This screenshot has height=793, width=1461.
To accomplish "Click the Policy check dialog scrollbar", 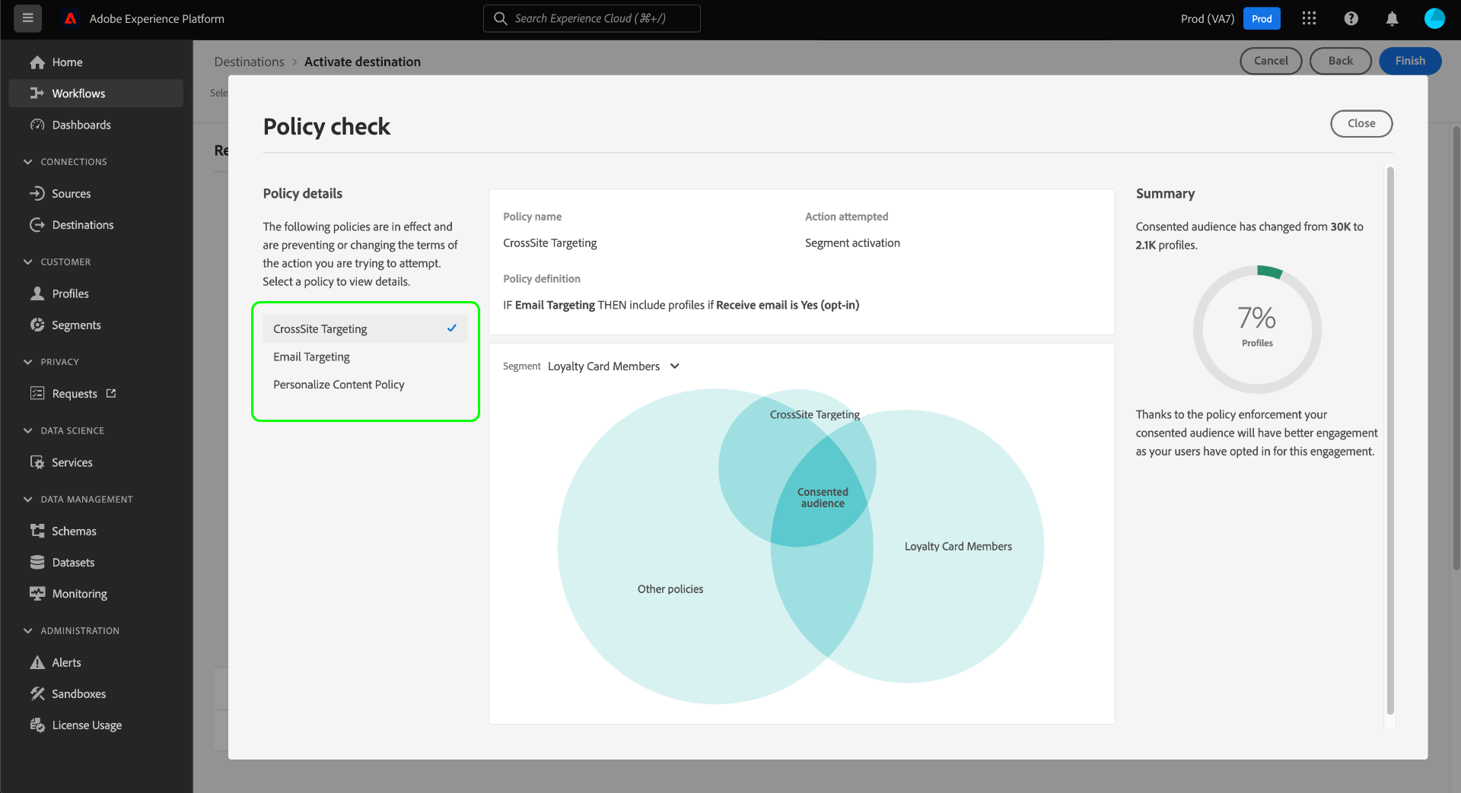I will point(1390,440).
